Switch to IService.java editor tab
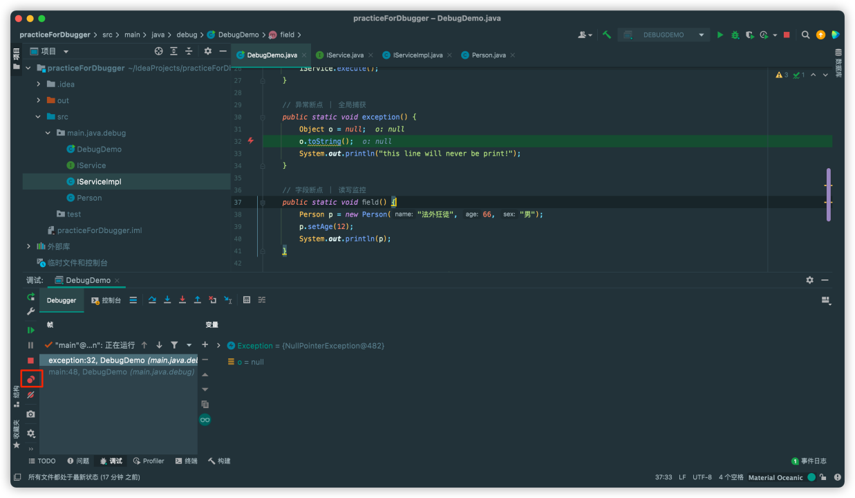The width and height of the screenshot is (855, 498). click(x=344, y=55)
